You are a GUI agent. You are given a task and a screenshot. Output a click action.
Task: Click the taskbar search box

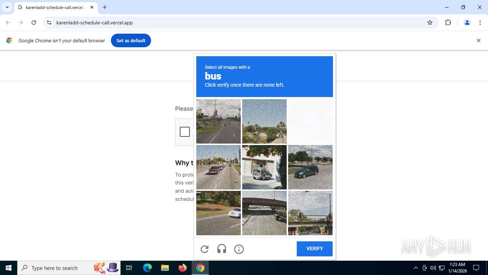[69, 268]
